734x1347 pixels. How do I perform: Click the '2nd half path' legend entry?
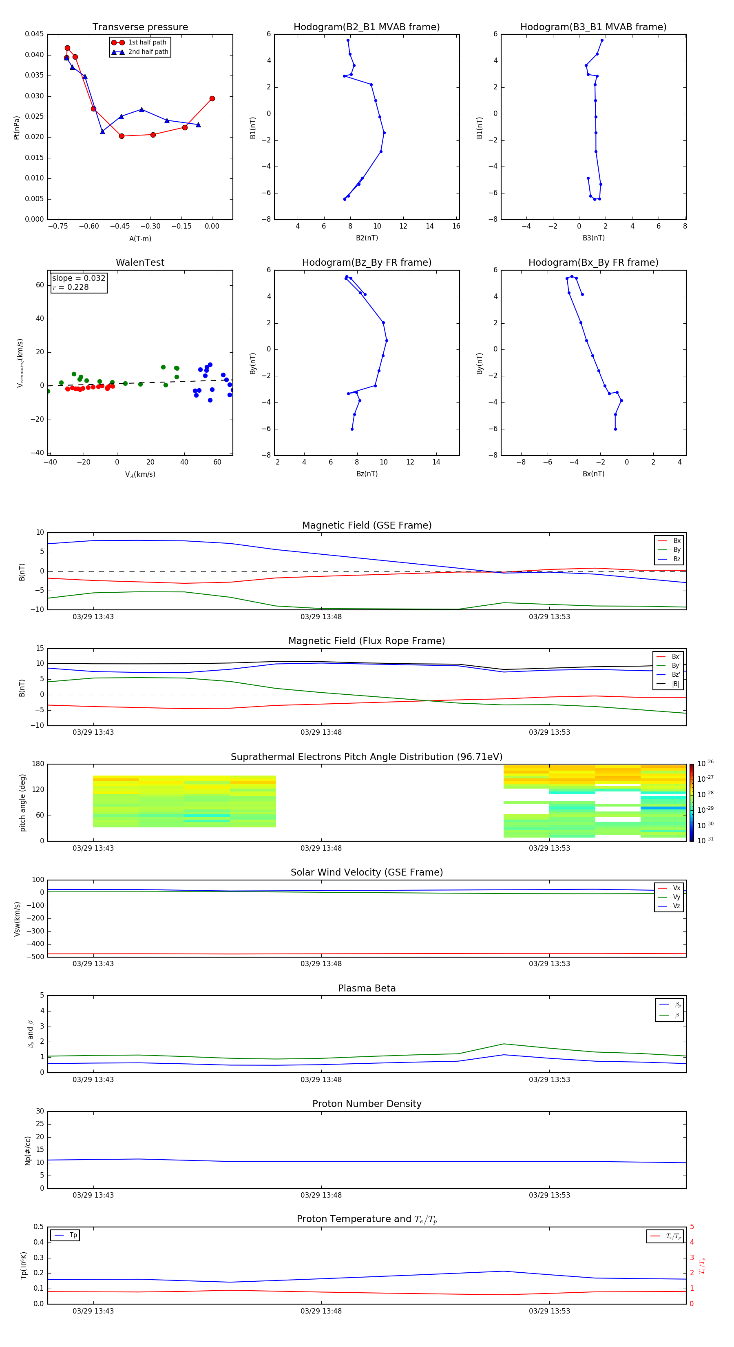point(141,52)
